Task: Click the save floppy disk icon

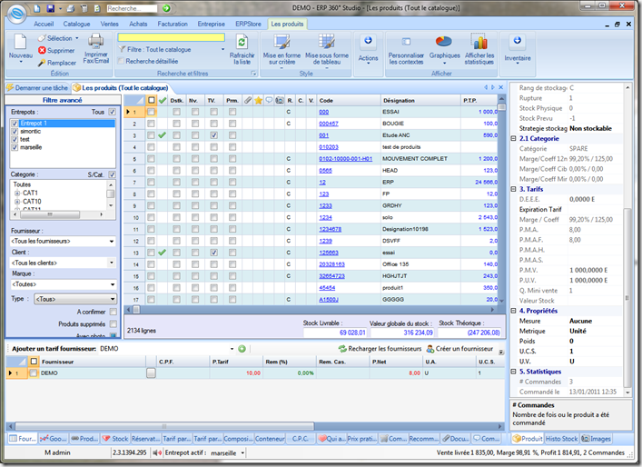Action: pos(50,8)
